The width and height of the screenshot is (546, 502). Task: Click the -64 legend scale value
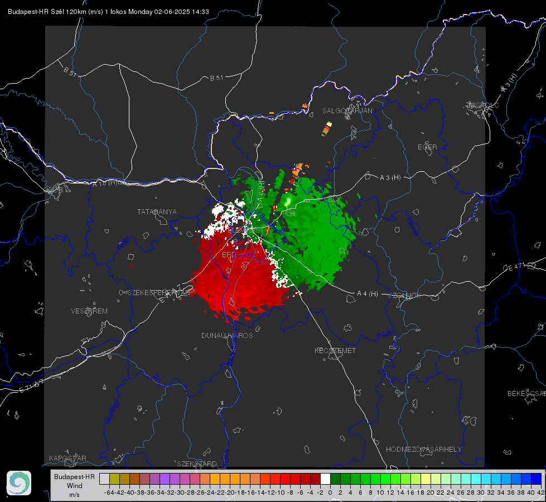[109, 493]
